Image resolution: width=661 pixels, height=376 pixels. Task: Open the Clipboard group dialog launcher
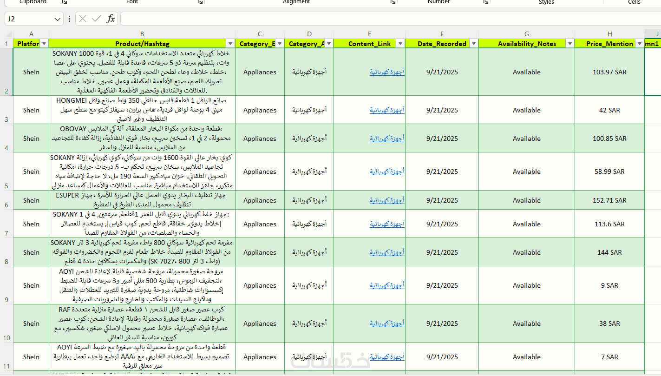click(64, 2)
